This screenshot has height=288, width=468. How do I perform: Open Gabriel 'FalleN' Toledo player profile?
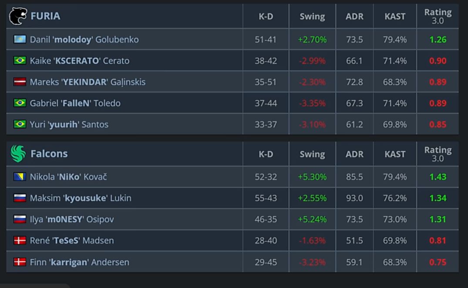(75, 103)
